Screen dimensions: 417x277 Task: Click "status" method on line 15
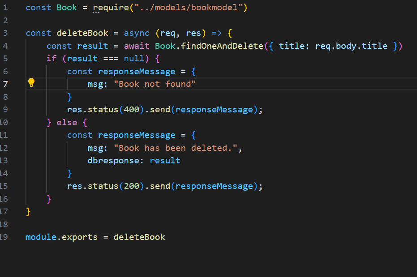tap(103, 186)
